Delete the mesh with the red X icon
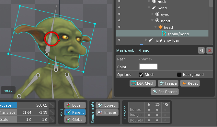 coord(210,50)
